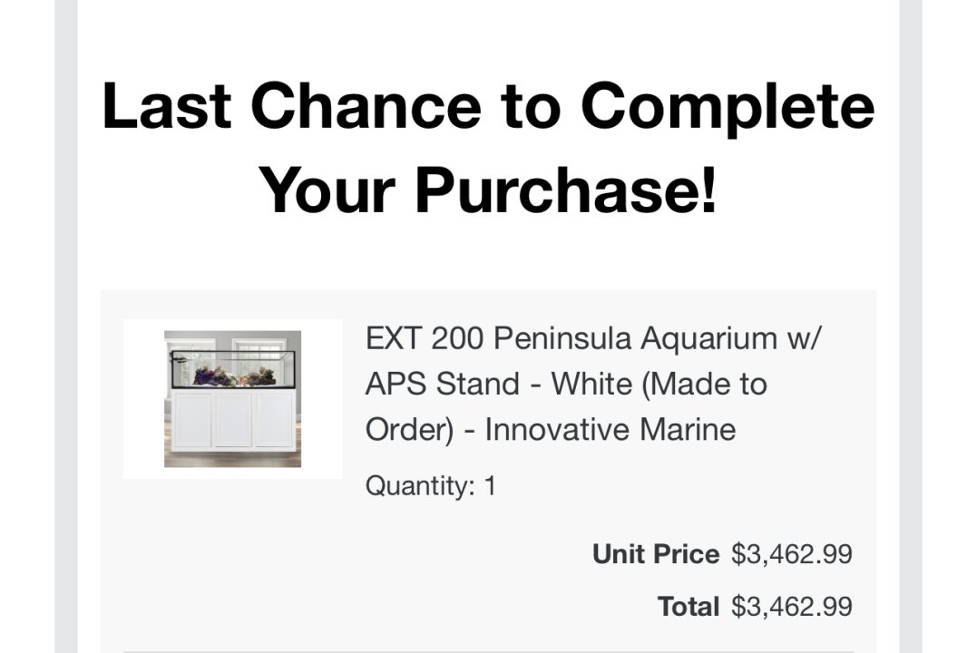Click the 'Total' label
Screen dimensions: 977x653
[689, 606]
